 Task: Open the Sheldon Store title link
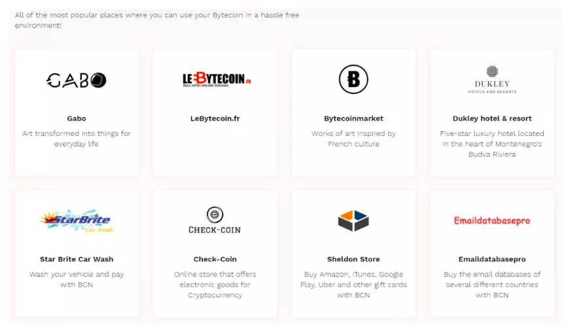pos(353,259)
